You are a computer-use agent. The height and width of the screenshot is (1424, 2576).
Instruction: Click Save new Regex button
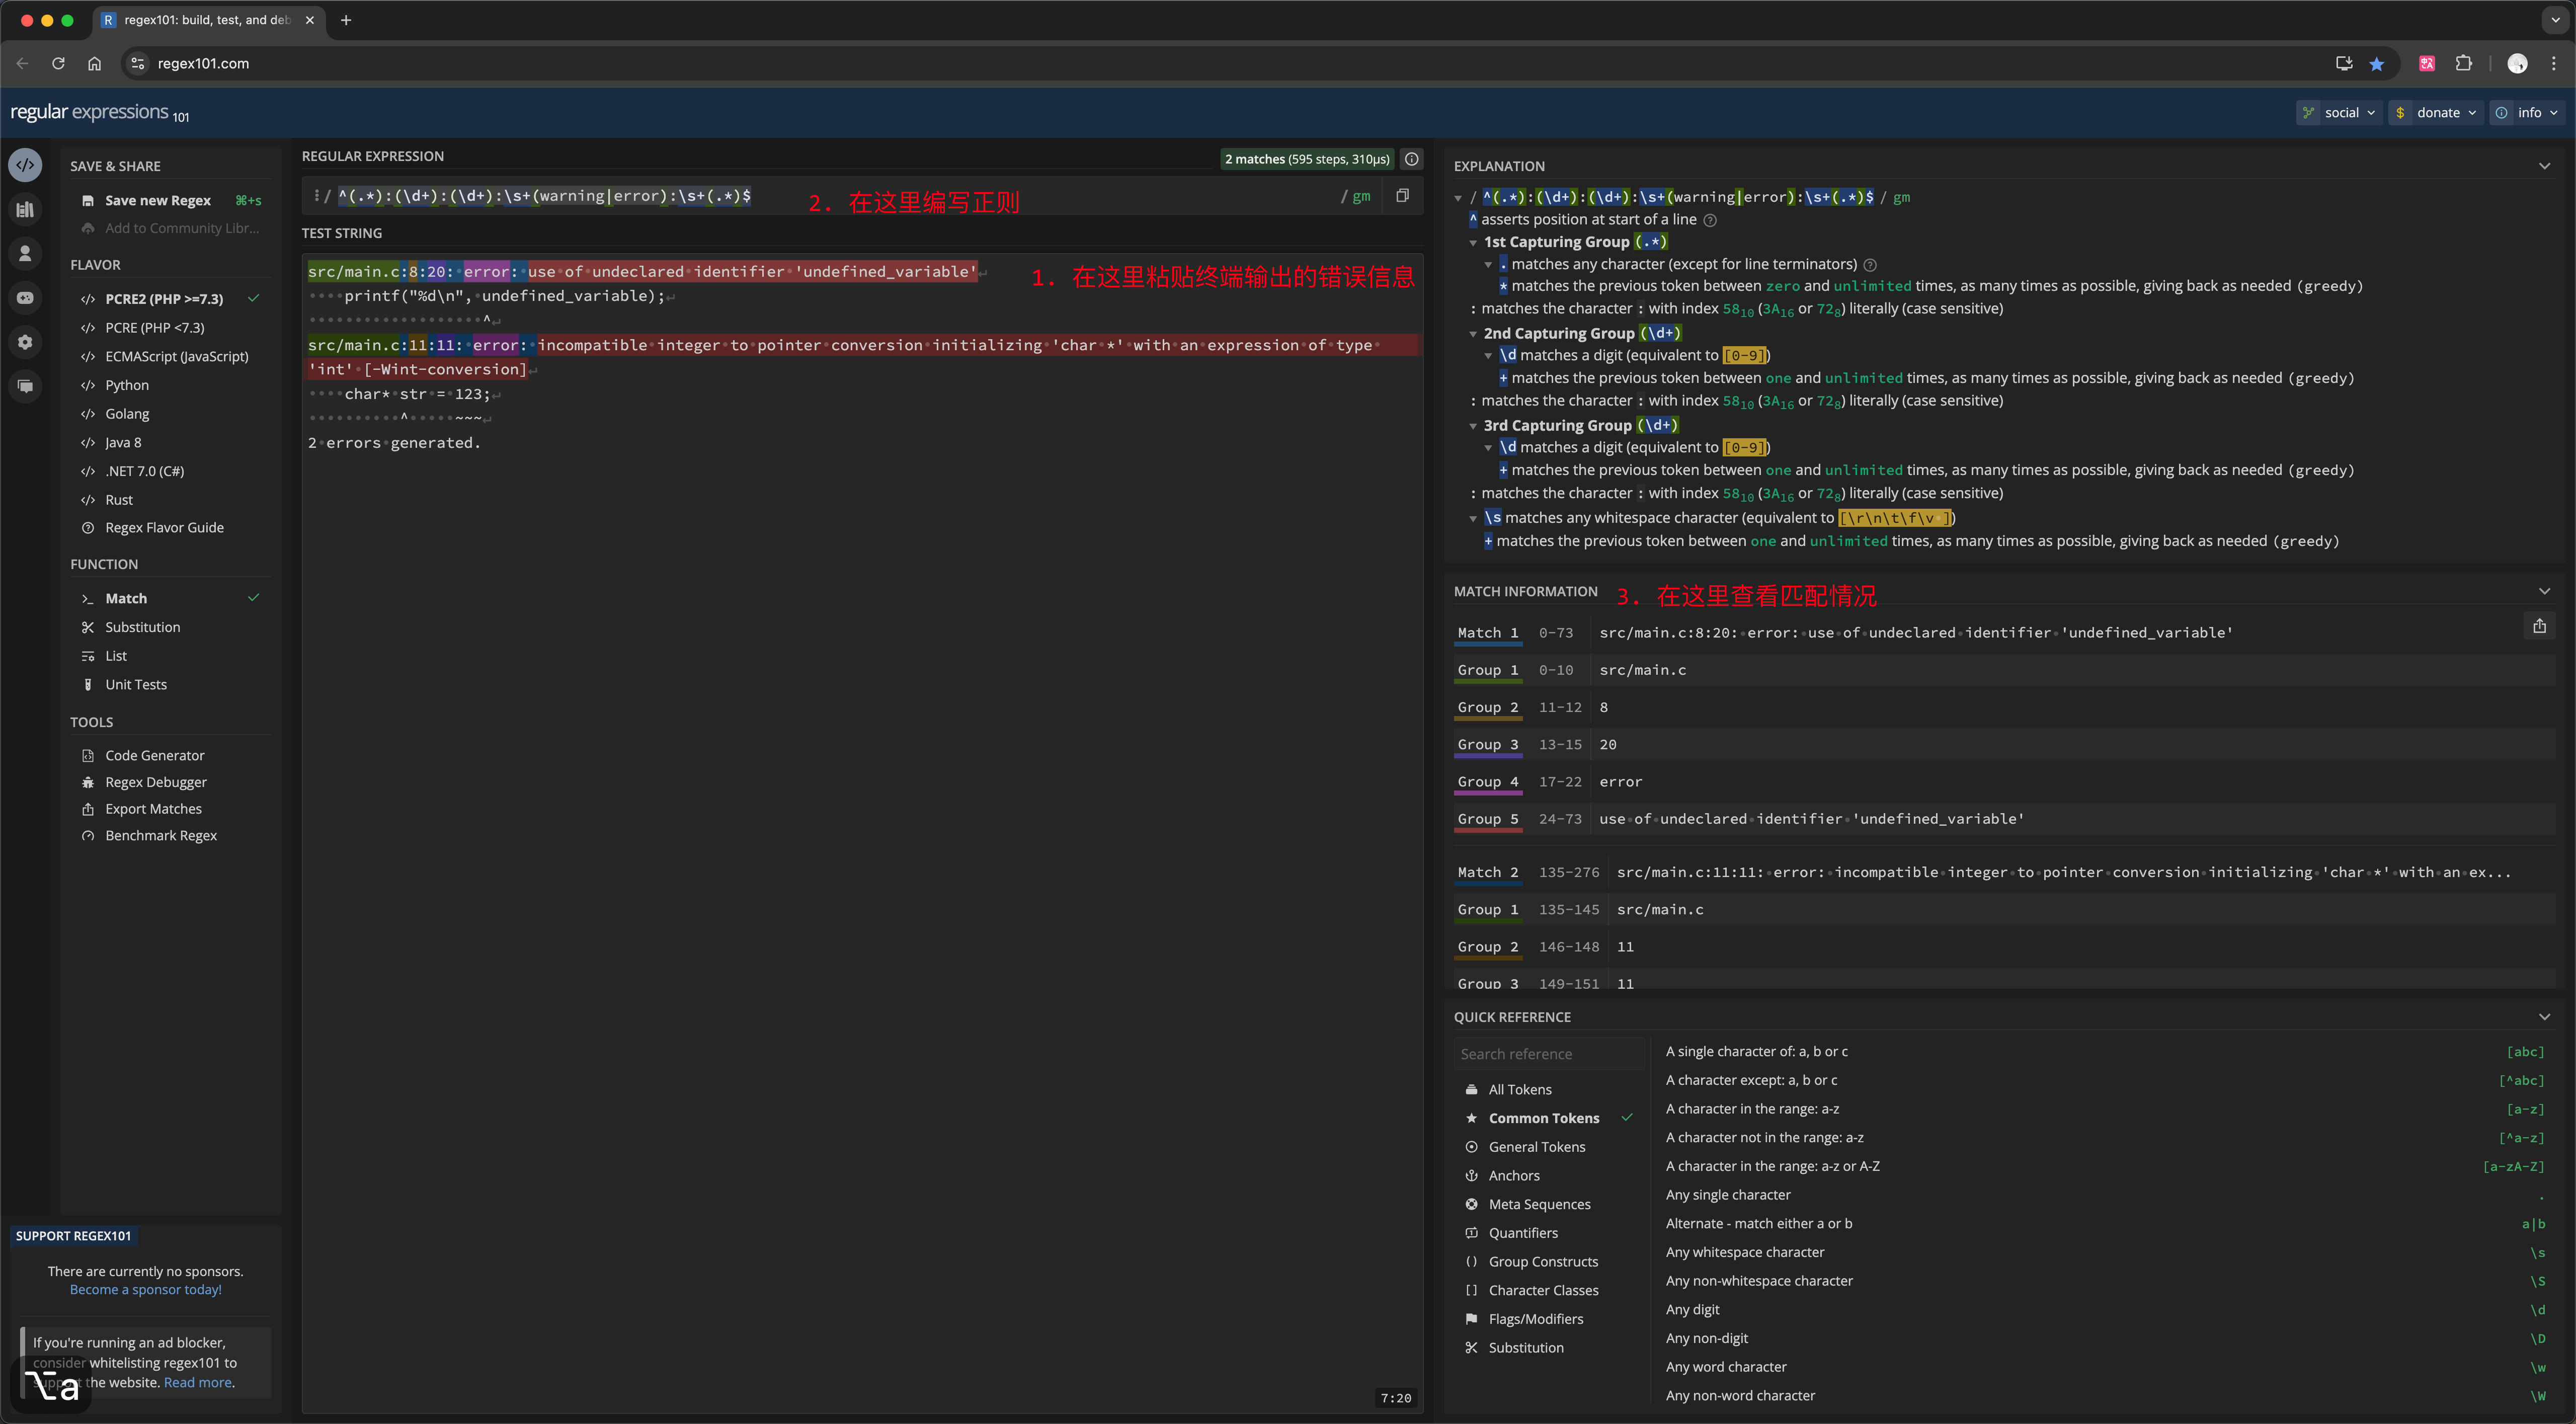tap(158, 201)
